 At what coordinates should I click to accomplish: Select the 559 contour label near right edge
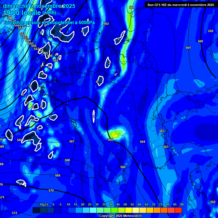pos(210,31)
